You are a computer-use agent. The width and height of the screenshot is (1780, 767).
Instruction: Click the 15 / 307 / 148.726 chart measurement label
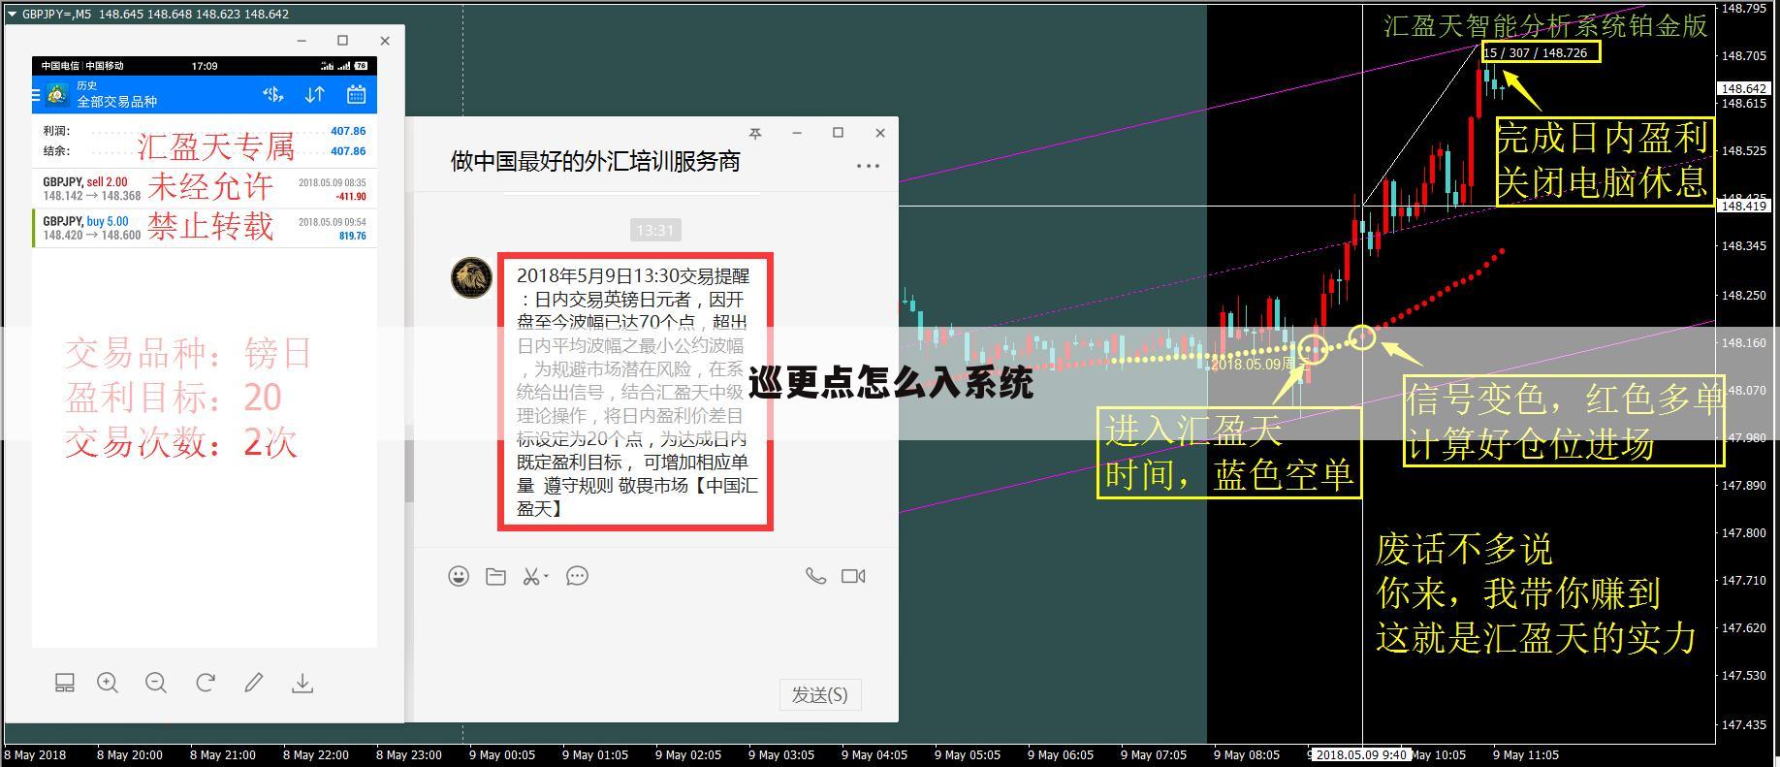(1541, 52)
